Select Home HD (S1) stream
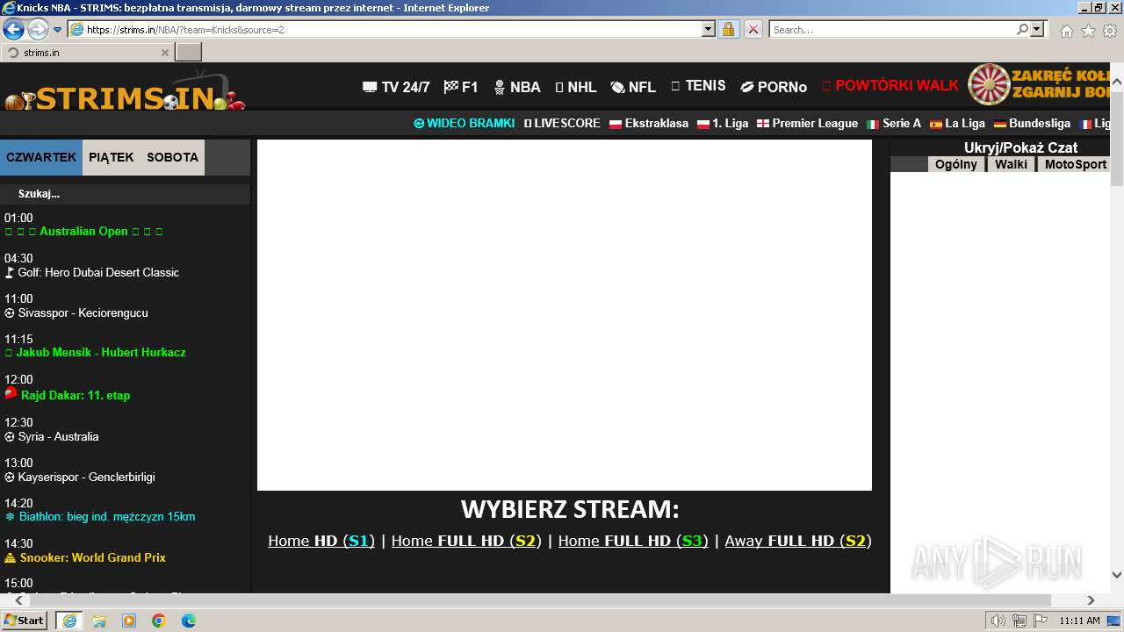 (x=321, y=541)
